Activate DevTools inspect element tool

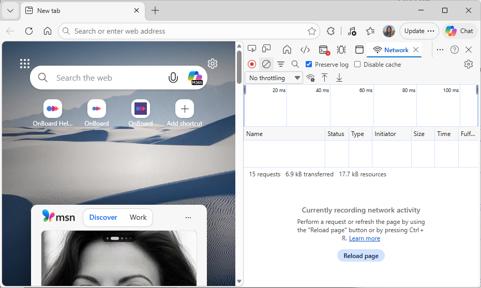click(x=252, y=49)
